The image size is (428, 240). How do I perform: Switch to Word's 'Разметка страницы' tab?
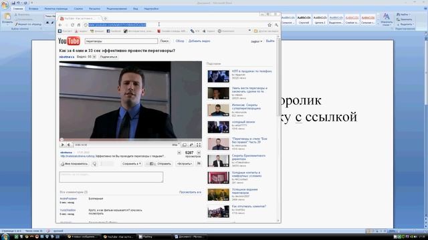pyautogui.click(x=56, y=9)
